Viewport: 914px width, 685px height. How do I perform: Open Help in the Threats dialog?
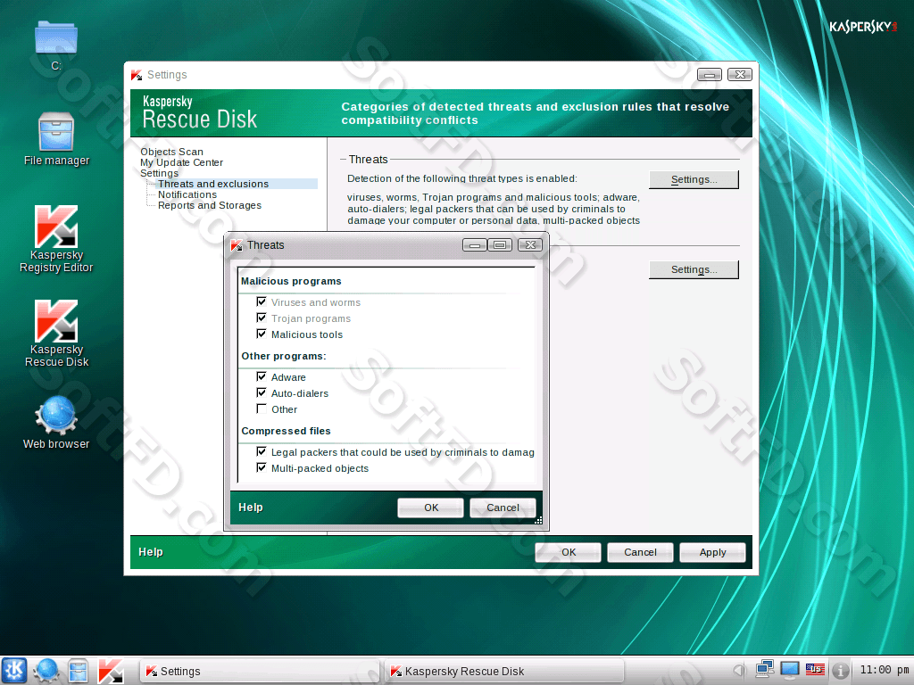tap(251, 508)
